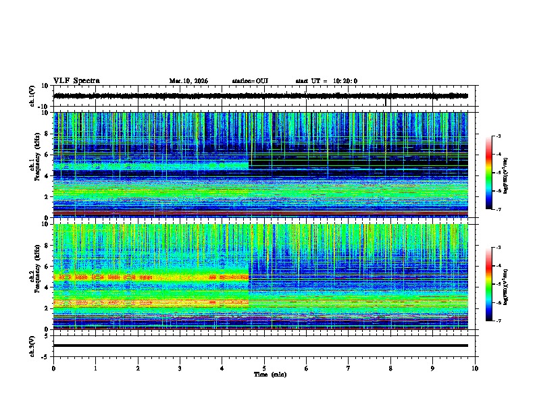Click the cyan 5 kHz band in ch.1 spectrogram
This screenshot has width=535, height=413.
151,166
